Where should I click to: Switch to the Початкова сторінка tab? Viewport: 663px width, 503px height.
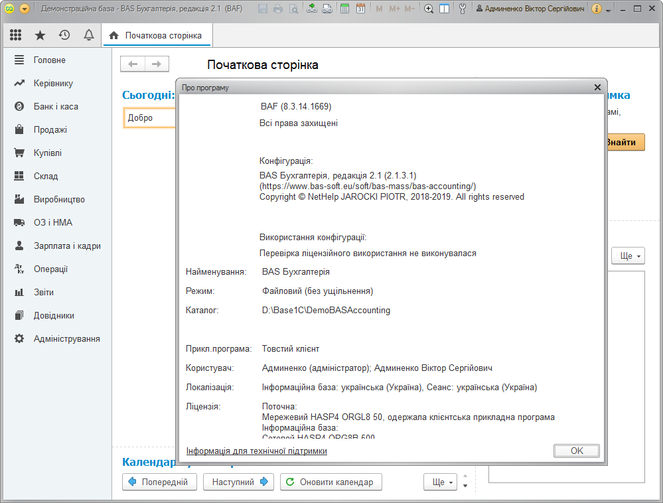coord(157,36)
